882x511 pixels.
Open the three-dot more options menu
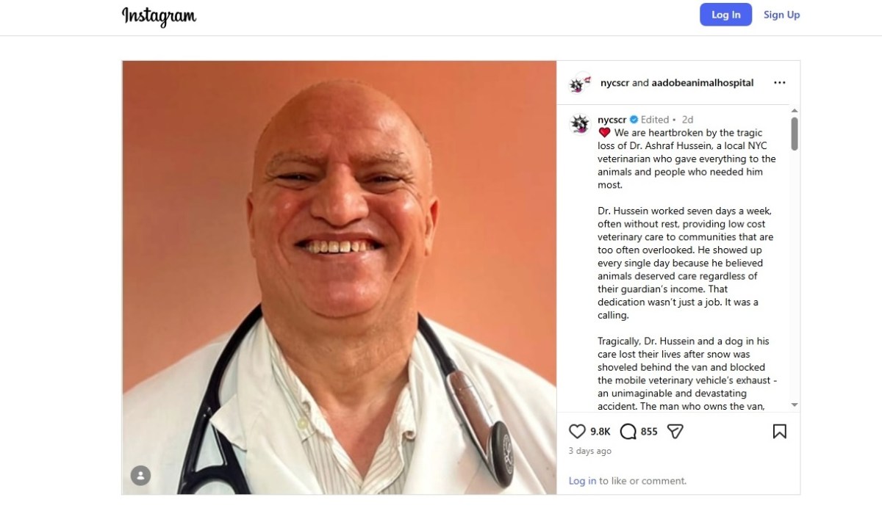pyautogui.click(x=780, y=83)
